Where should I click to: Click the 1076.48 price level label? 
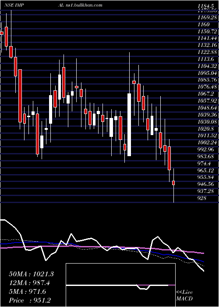click(x=207, y=87)
